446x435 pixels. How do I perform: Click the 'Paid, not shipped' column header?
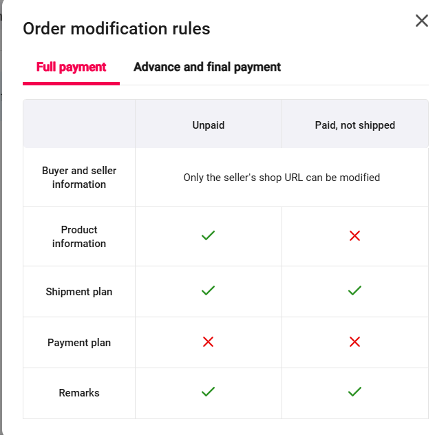355,125
